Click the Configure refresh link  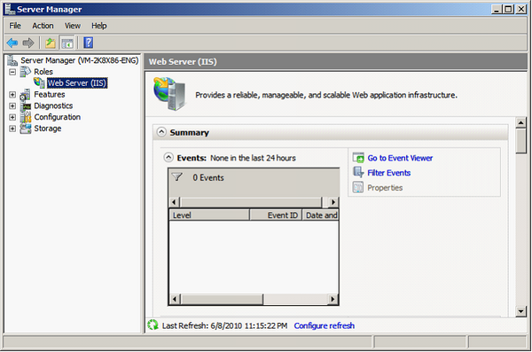point(324,325)
